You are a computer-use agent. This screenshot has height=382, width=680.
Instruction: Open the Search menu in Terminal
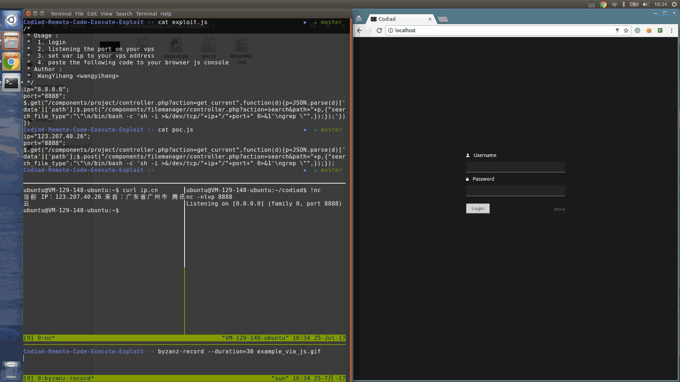pos(124,14)
